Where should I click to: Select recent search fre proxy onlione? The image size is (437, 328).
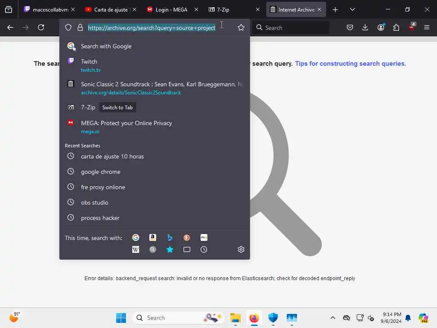[154, 187]
